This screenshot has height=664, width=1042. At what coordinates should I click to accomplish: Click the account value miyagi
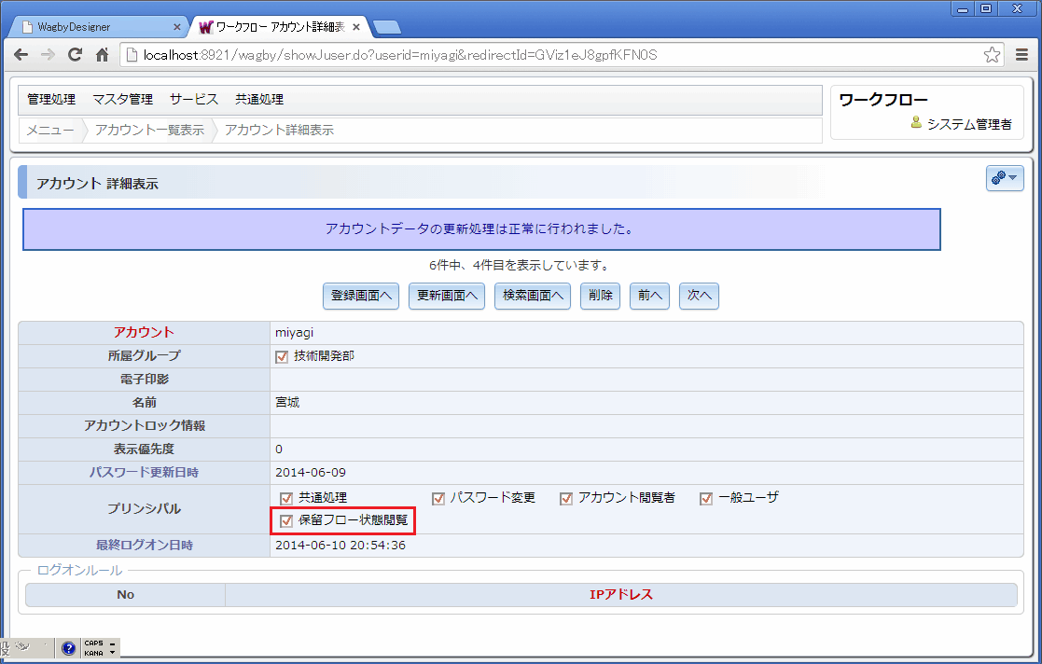click(295, 333)
